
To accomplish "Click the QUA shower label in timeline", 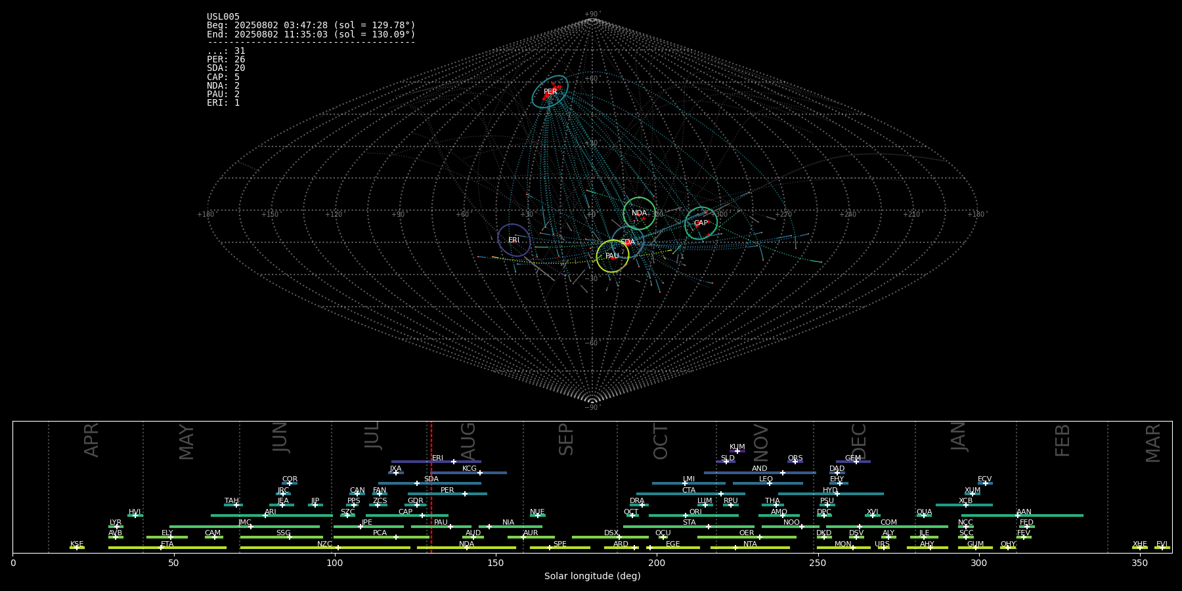I will tap(924, 512).
